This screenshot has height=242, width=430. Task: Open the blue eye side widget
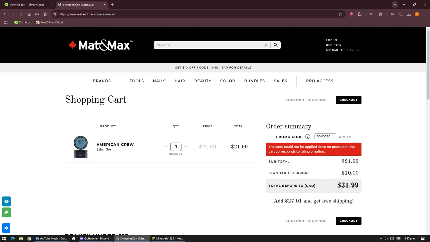coord(6,201)
